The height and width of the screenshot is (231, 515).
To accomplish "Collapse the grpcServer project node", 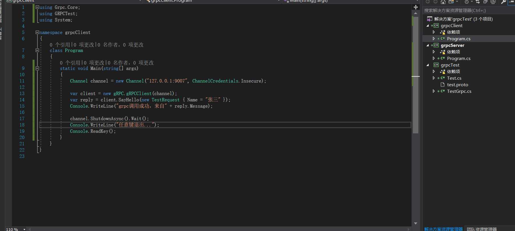I will 427,45.
